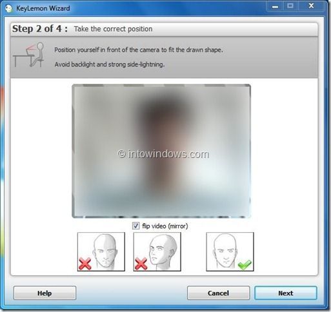Maximize the KeyLemon Wizard window
Image resolution: width=331 pixels, height=312 pixels.
coord(290,6)
